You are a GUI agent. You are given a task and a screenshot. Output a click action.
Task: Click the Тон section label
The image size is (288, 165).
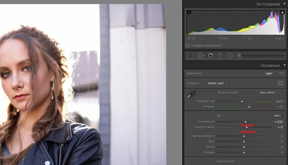[x=219, y=116]
